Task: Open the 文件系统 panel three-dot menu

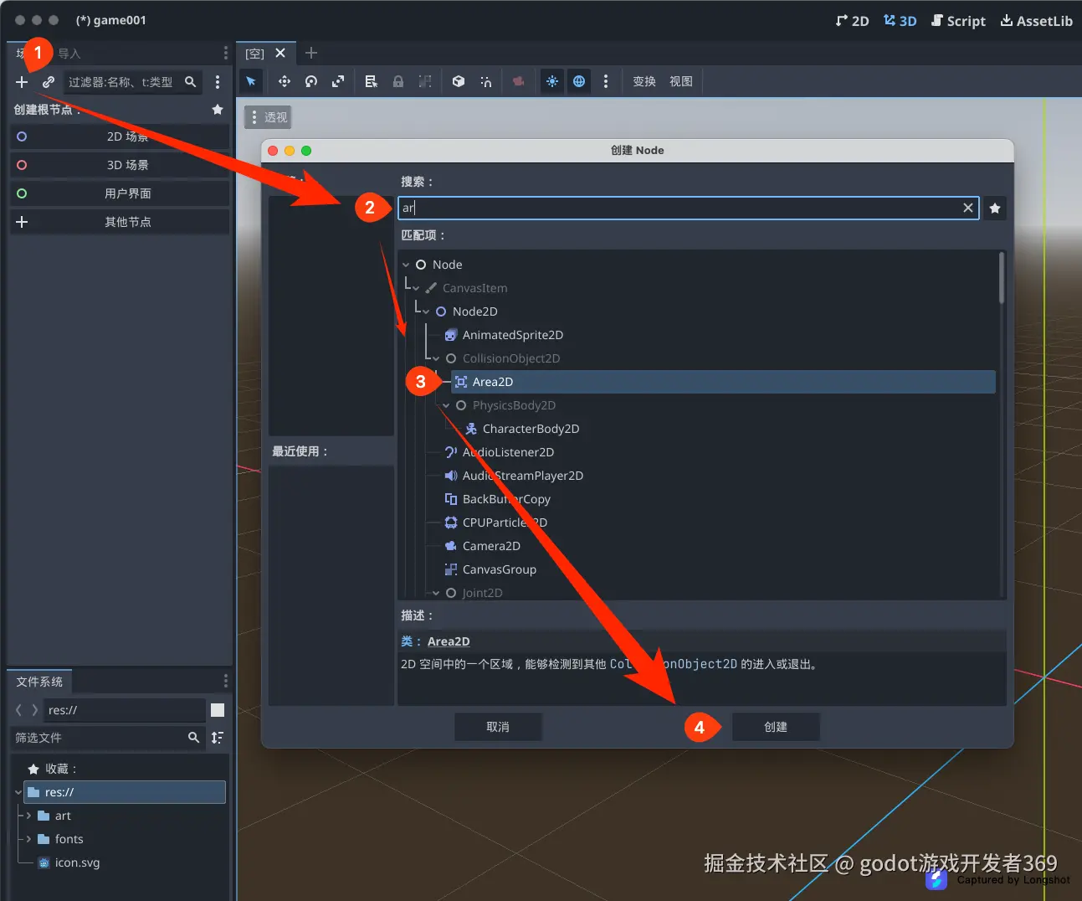Action: click(225, 681)
